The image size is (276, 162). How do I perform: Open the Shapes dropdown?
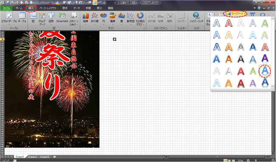pos(51,19)
